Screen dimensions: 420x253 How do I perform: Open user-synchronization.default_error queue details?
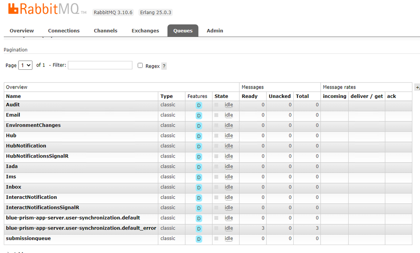click(81, 228)
